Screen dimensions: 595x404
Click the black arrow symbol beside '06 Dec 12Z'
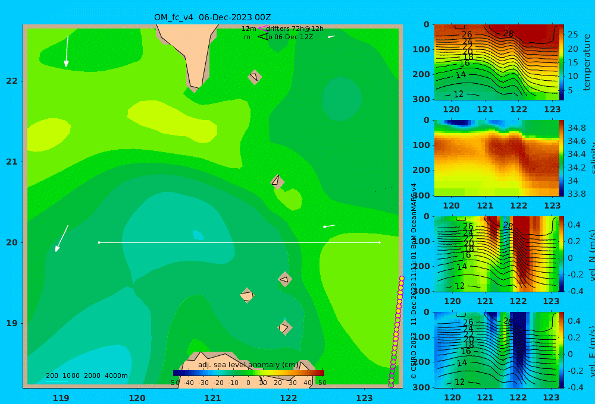(262, 37)
